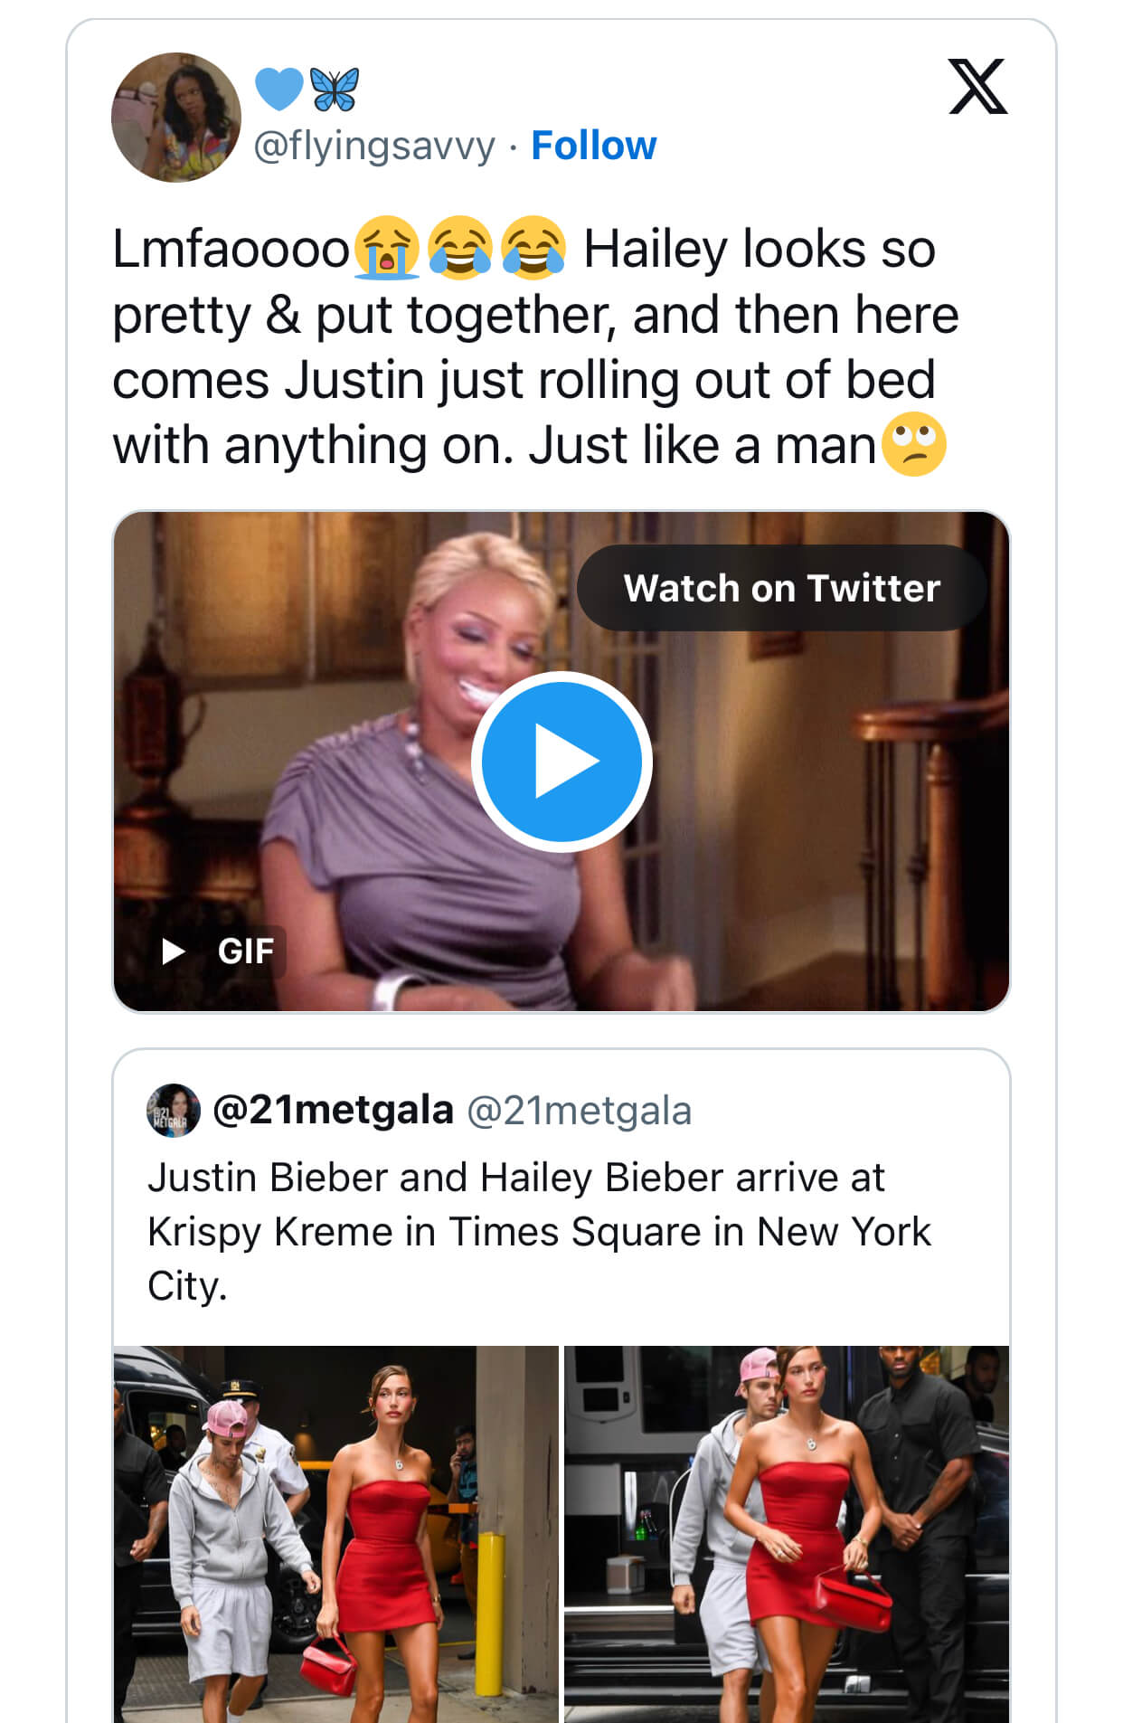Follow the @flyingsavvy account
This screenshot has width=1123, height=1723.
[593, 146]
